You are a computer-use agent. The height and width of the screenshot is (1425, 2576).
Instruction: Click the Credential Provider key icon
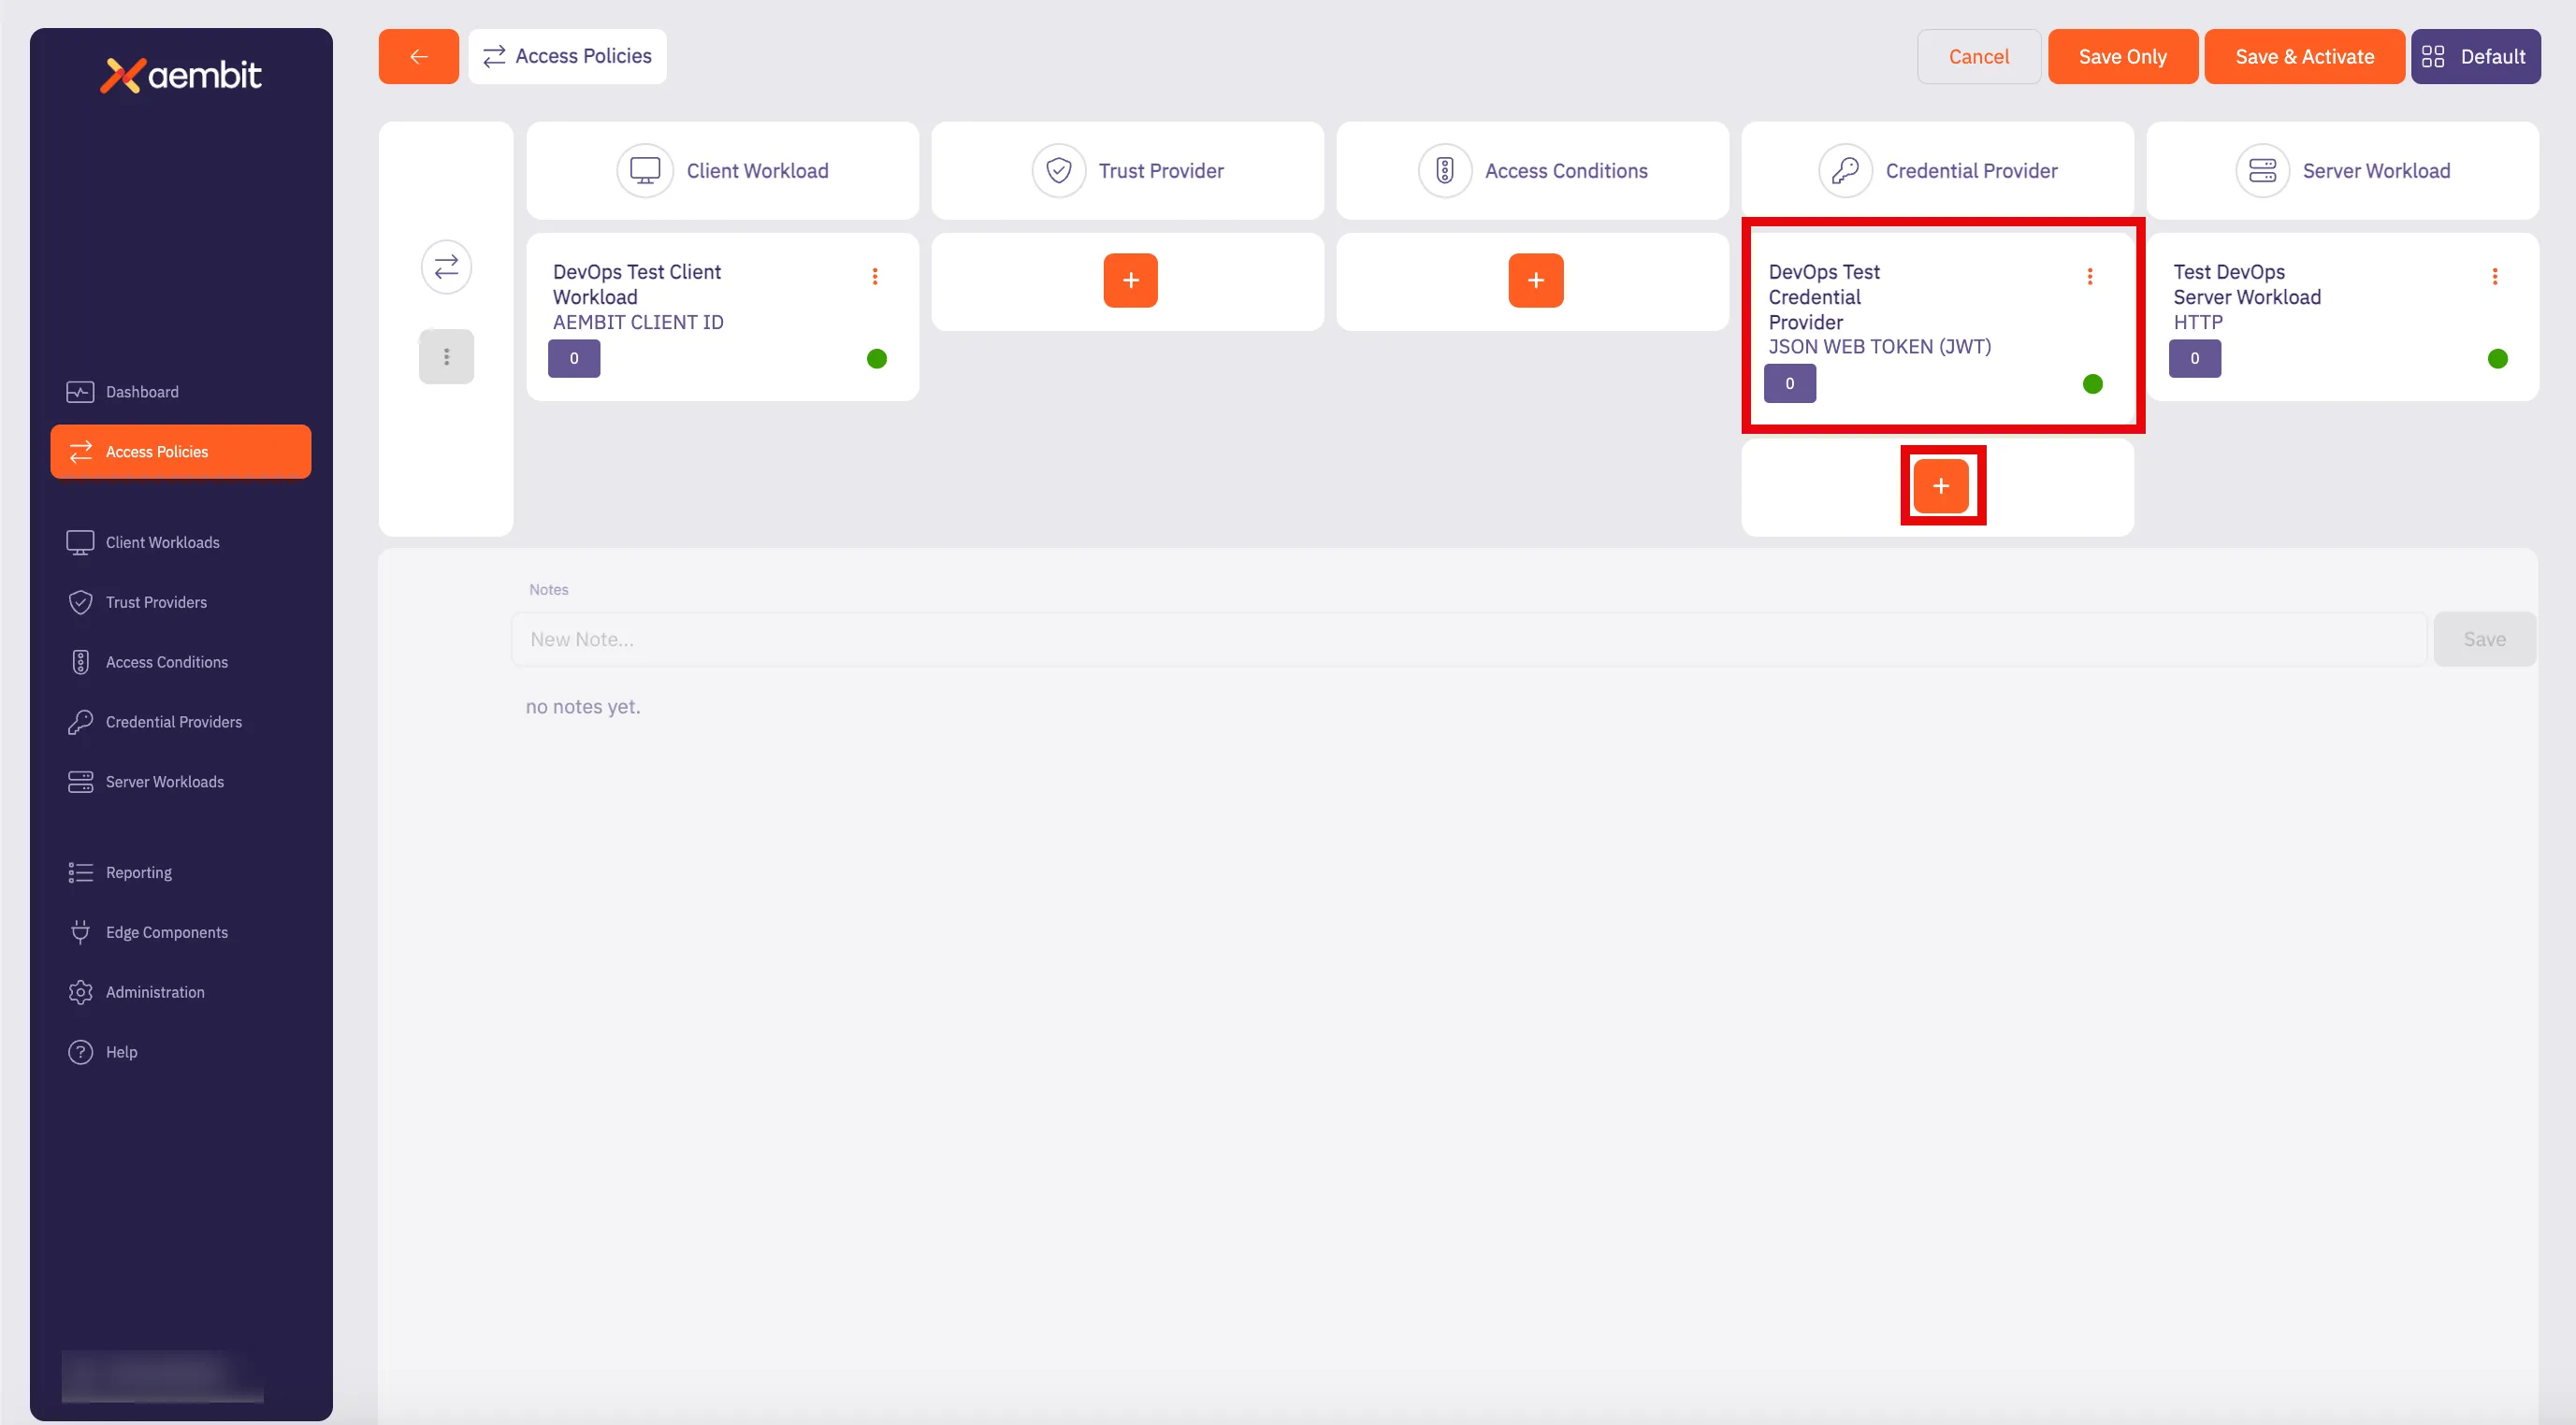pyautogui.click(x=1845, y=171)
